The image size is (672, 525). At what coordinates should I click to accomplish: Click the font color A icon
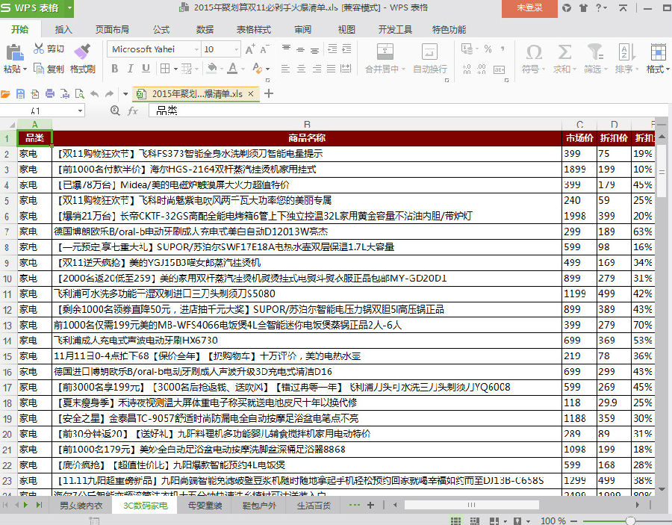[232, 68]
